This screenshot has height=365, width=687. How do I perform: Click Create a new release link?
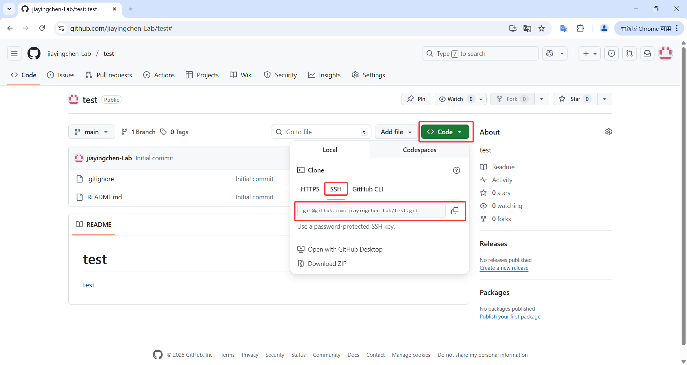coord(504,268)
